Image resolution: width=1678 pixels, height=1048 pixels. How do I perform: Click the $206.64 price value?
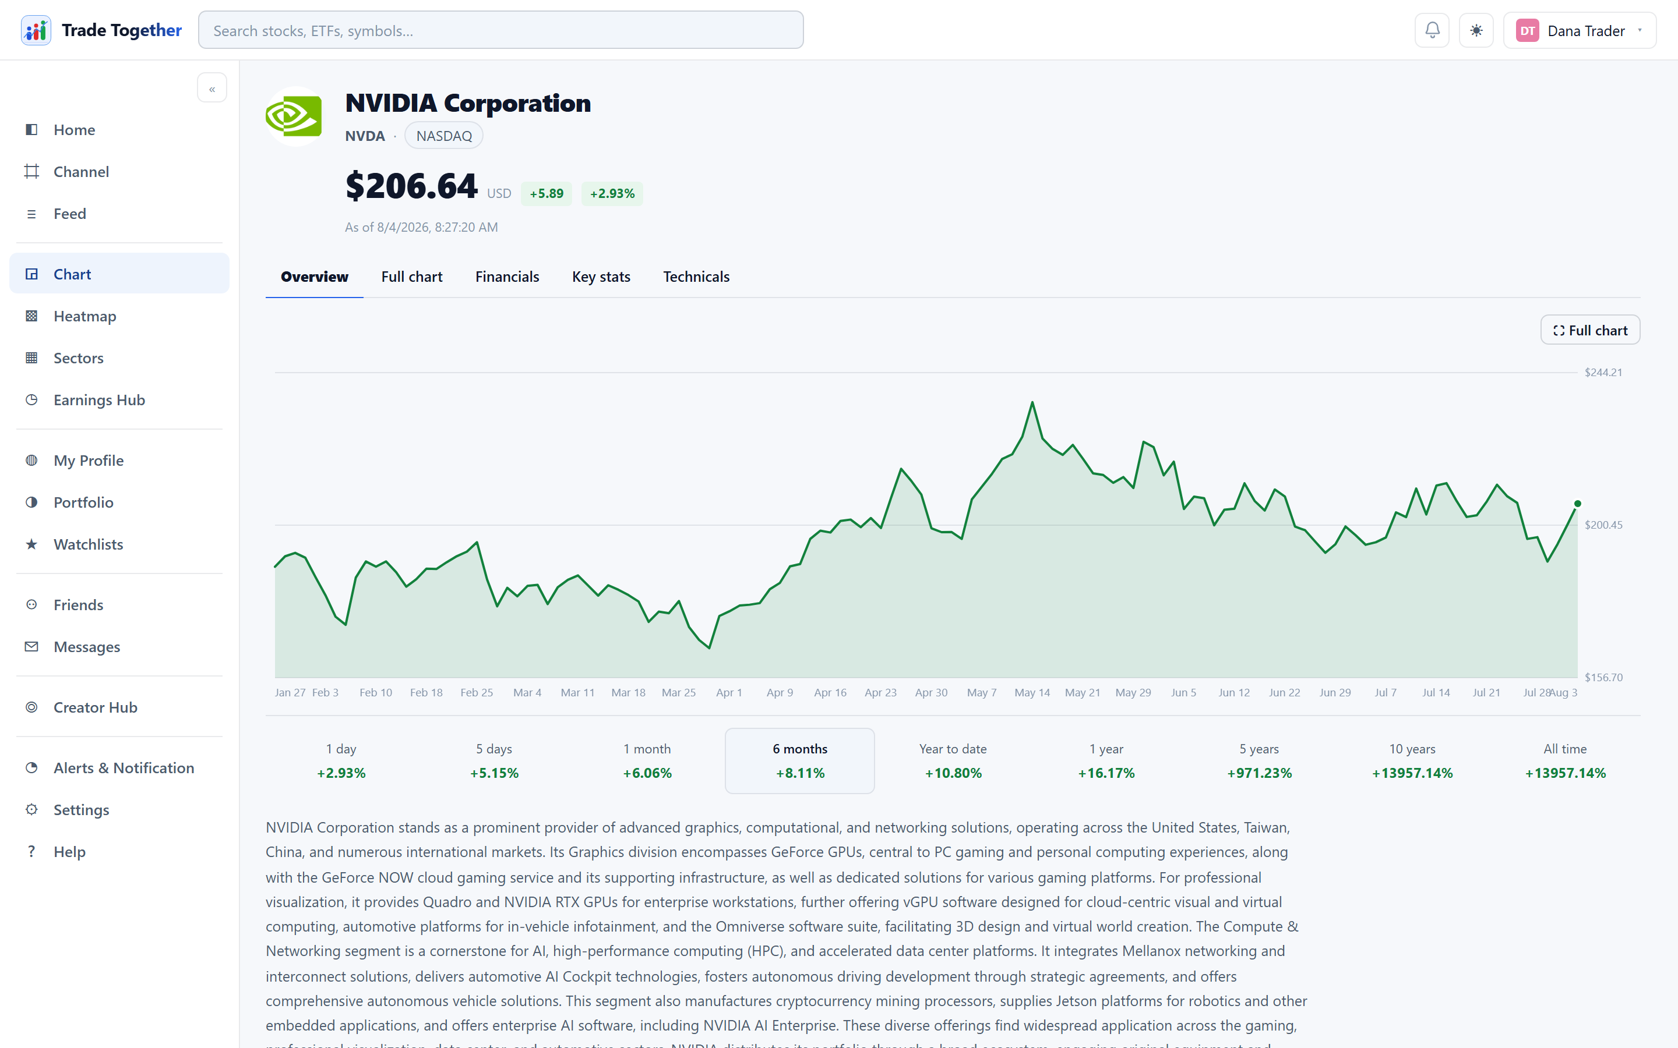coord(411,186)
